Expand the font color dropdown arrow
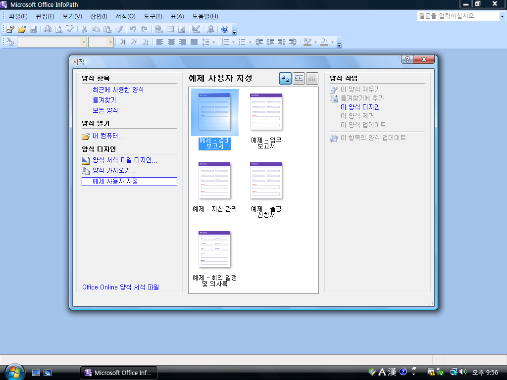The width and height of the screenshot is (507, 380). click(332, 43)
